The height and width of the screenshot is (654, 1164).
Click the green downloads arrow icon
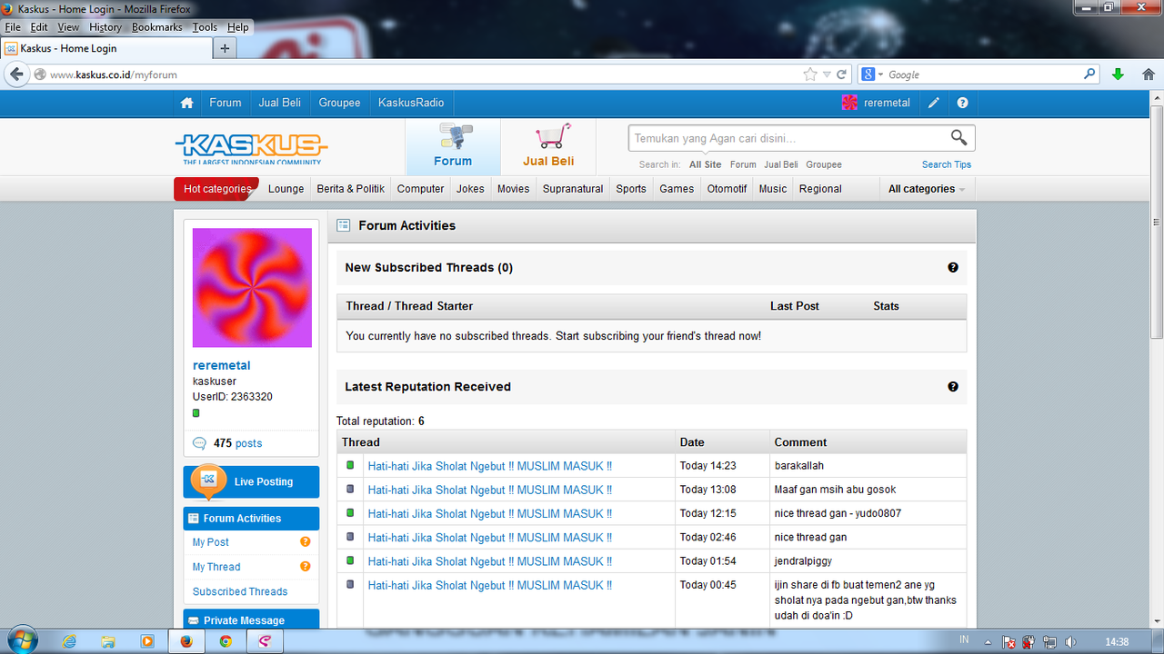tap(1118, 74)
